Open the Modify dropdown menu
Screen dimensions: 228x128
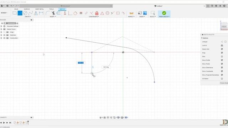click(x=53, y=17)
